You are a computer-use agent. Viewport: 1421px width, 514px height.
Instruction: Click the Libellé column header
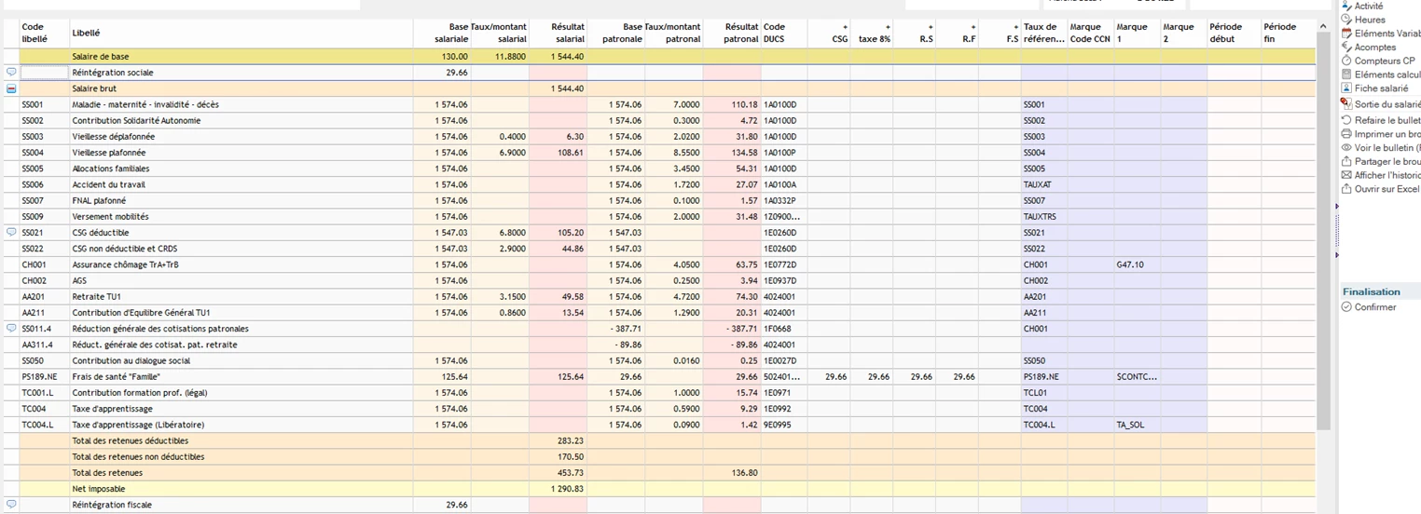point(86,34)
